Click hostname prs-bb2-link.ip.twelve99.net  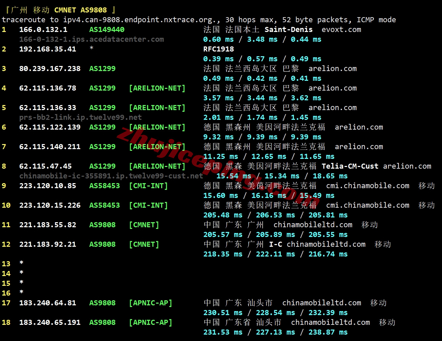click(x=80, y=117)
